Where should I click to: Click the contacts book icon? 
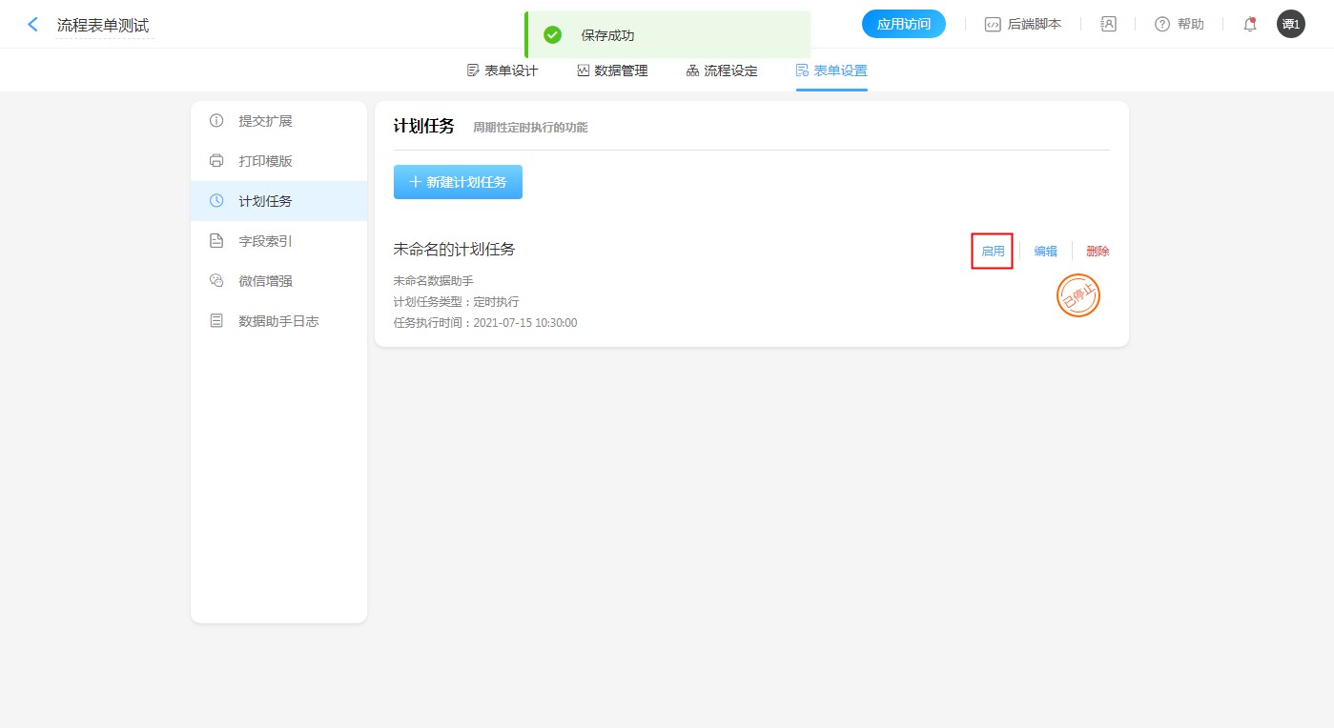pos(1108,25)
